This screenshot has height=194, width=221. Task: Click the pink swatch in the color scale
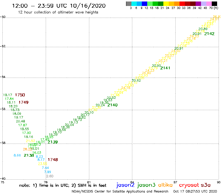click(209, 4)
